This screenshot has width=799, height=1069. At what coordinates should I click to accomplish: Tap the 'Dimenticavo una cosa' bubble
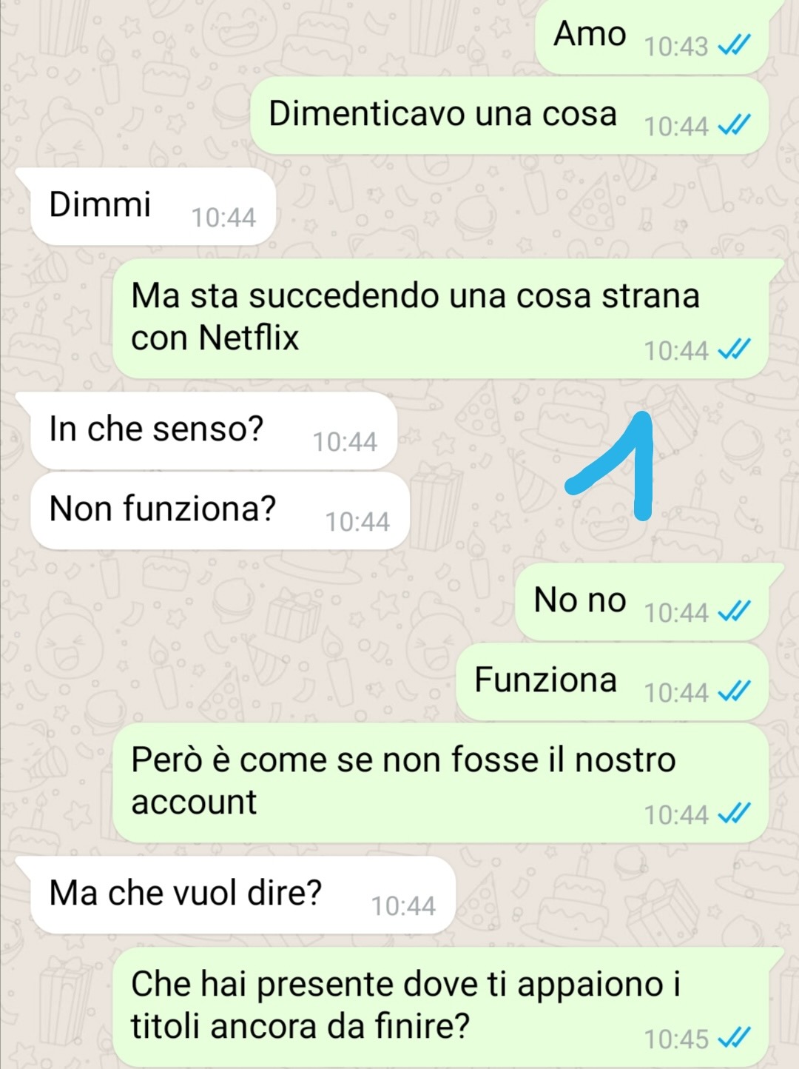[510, 115]
